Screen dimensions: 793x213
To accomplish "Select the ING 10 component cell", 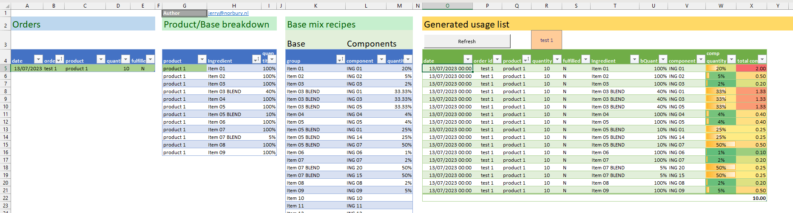I will 366,198.
